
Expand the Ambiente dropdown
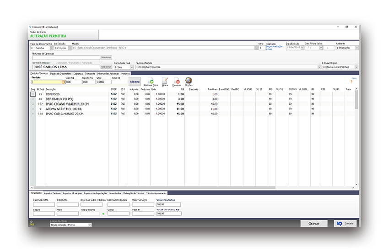357,48
